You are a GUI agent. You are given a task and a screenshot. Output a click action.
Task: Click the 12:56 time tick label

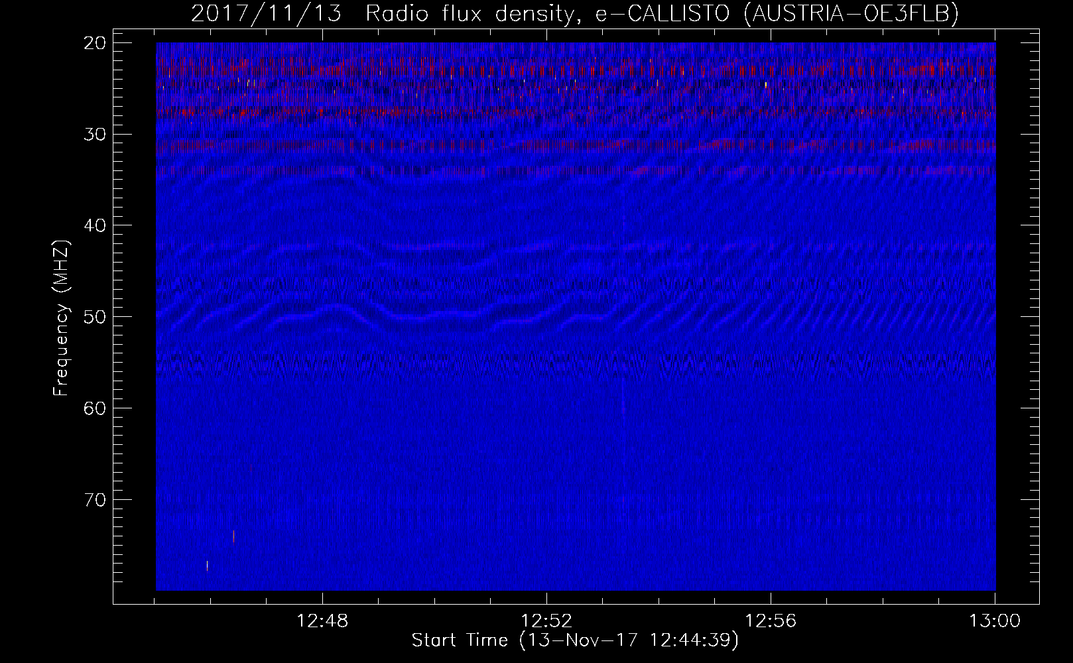[771, 621]
